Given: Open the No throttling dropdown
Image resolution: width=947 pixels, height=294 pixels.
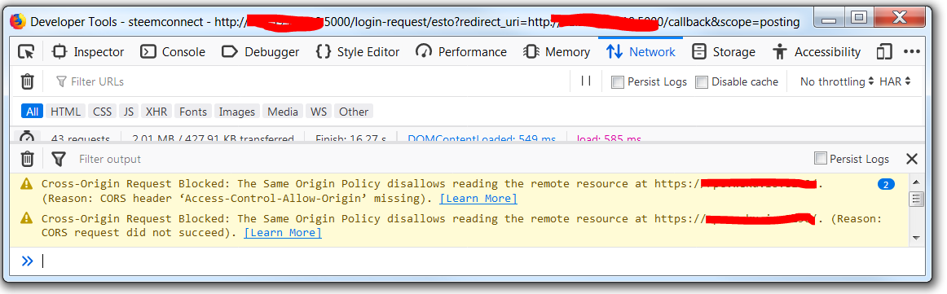Looking at the screenshot, I should tap(836, 81).
